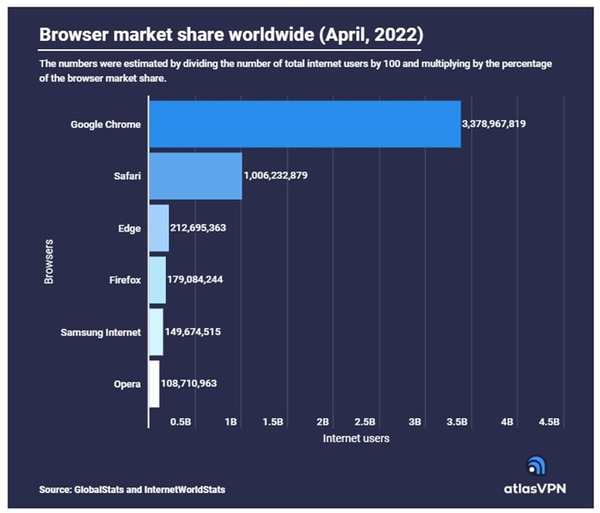The height and width of the screenshot is (513, 600).
Task: Click the '4B' axis tick label
Action: (507, 422)
